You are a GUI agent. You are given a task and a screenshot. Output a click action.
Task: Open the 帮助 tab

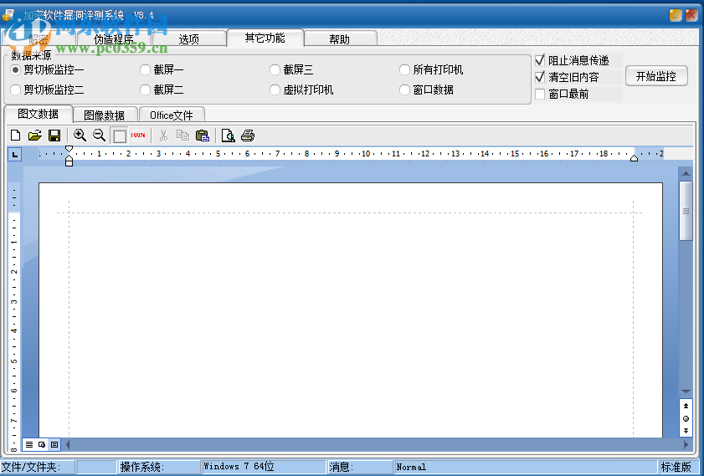click(340, 39)
